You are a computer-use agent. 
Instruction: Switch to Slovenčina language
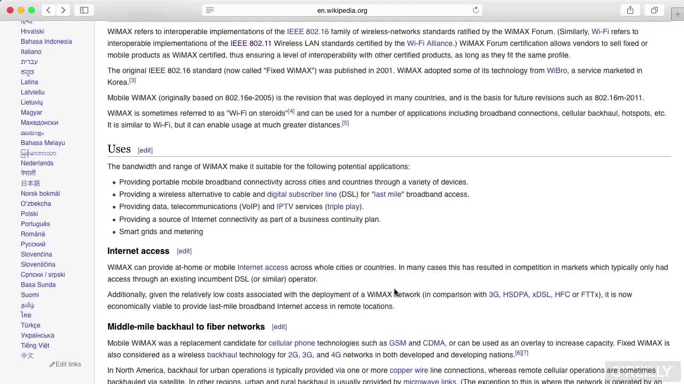pos(36,254)
